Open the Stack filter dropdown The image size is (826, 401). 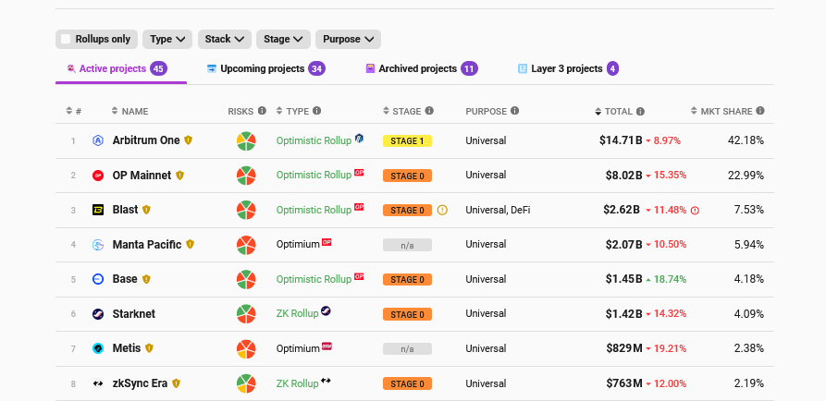tap(225, 39)
